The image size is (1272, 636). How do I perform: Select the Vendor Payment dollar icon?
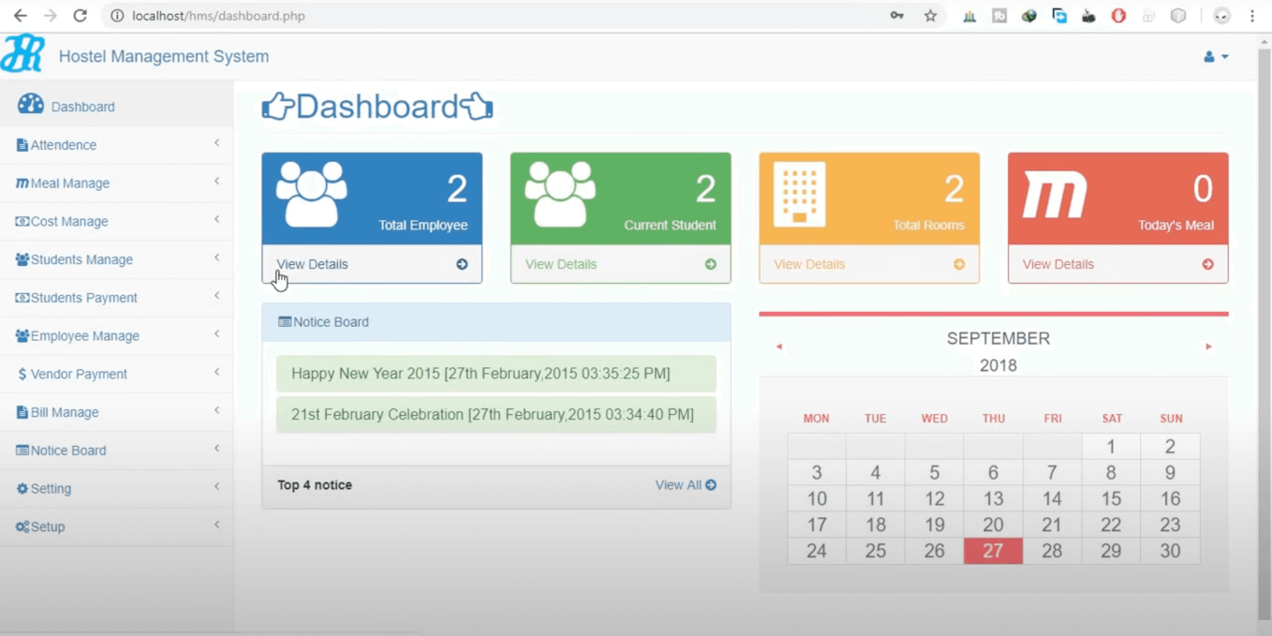coord(22,374)
